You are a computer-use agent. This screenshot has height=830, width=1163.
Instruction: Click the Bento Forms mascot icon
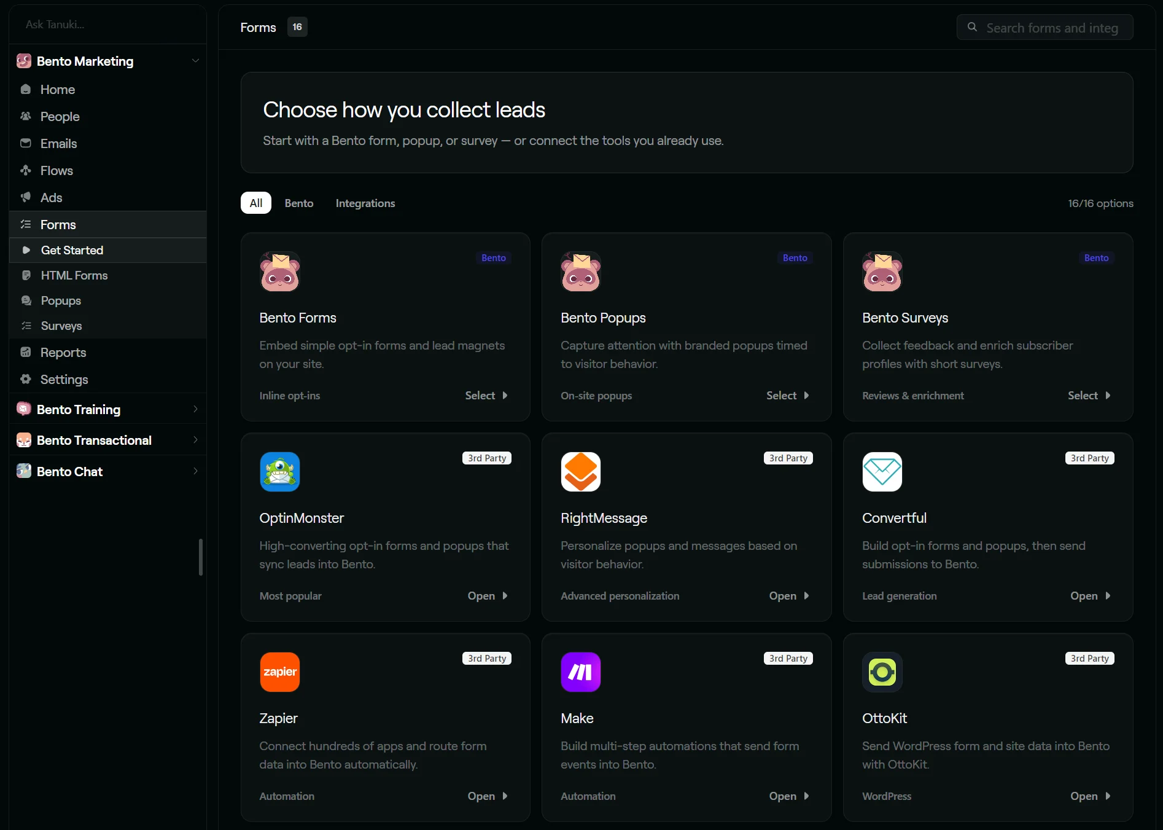point(280,272)
